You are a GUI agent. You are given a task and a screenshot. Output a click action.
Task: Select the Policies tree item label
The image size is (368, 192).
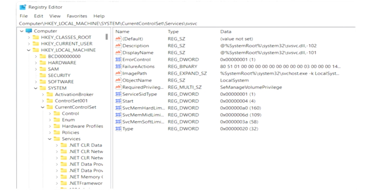click(x=71, y=133)
